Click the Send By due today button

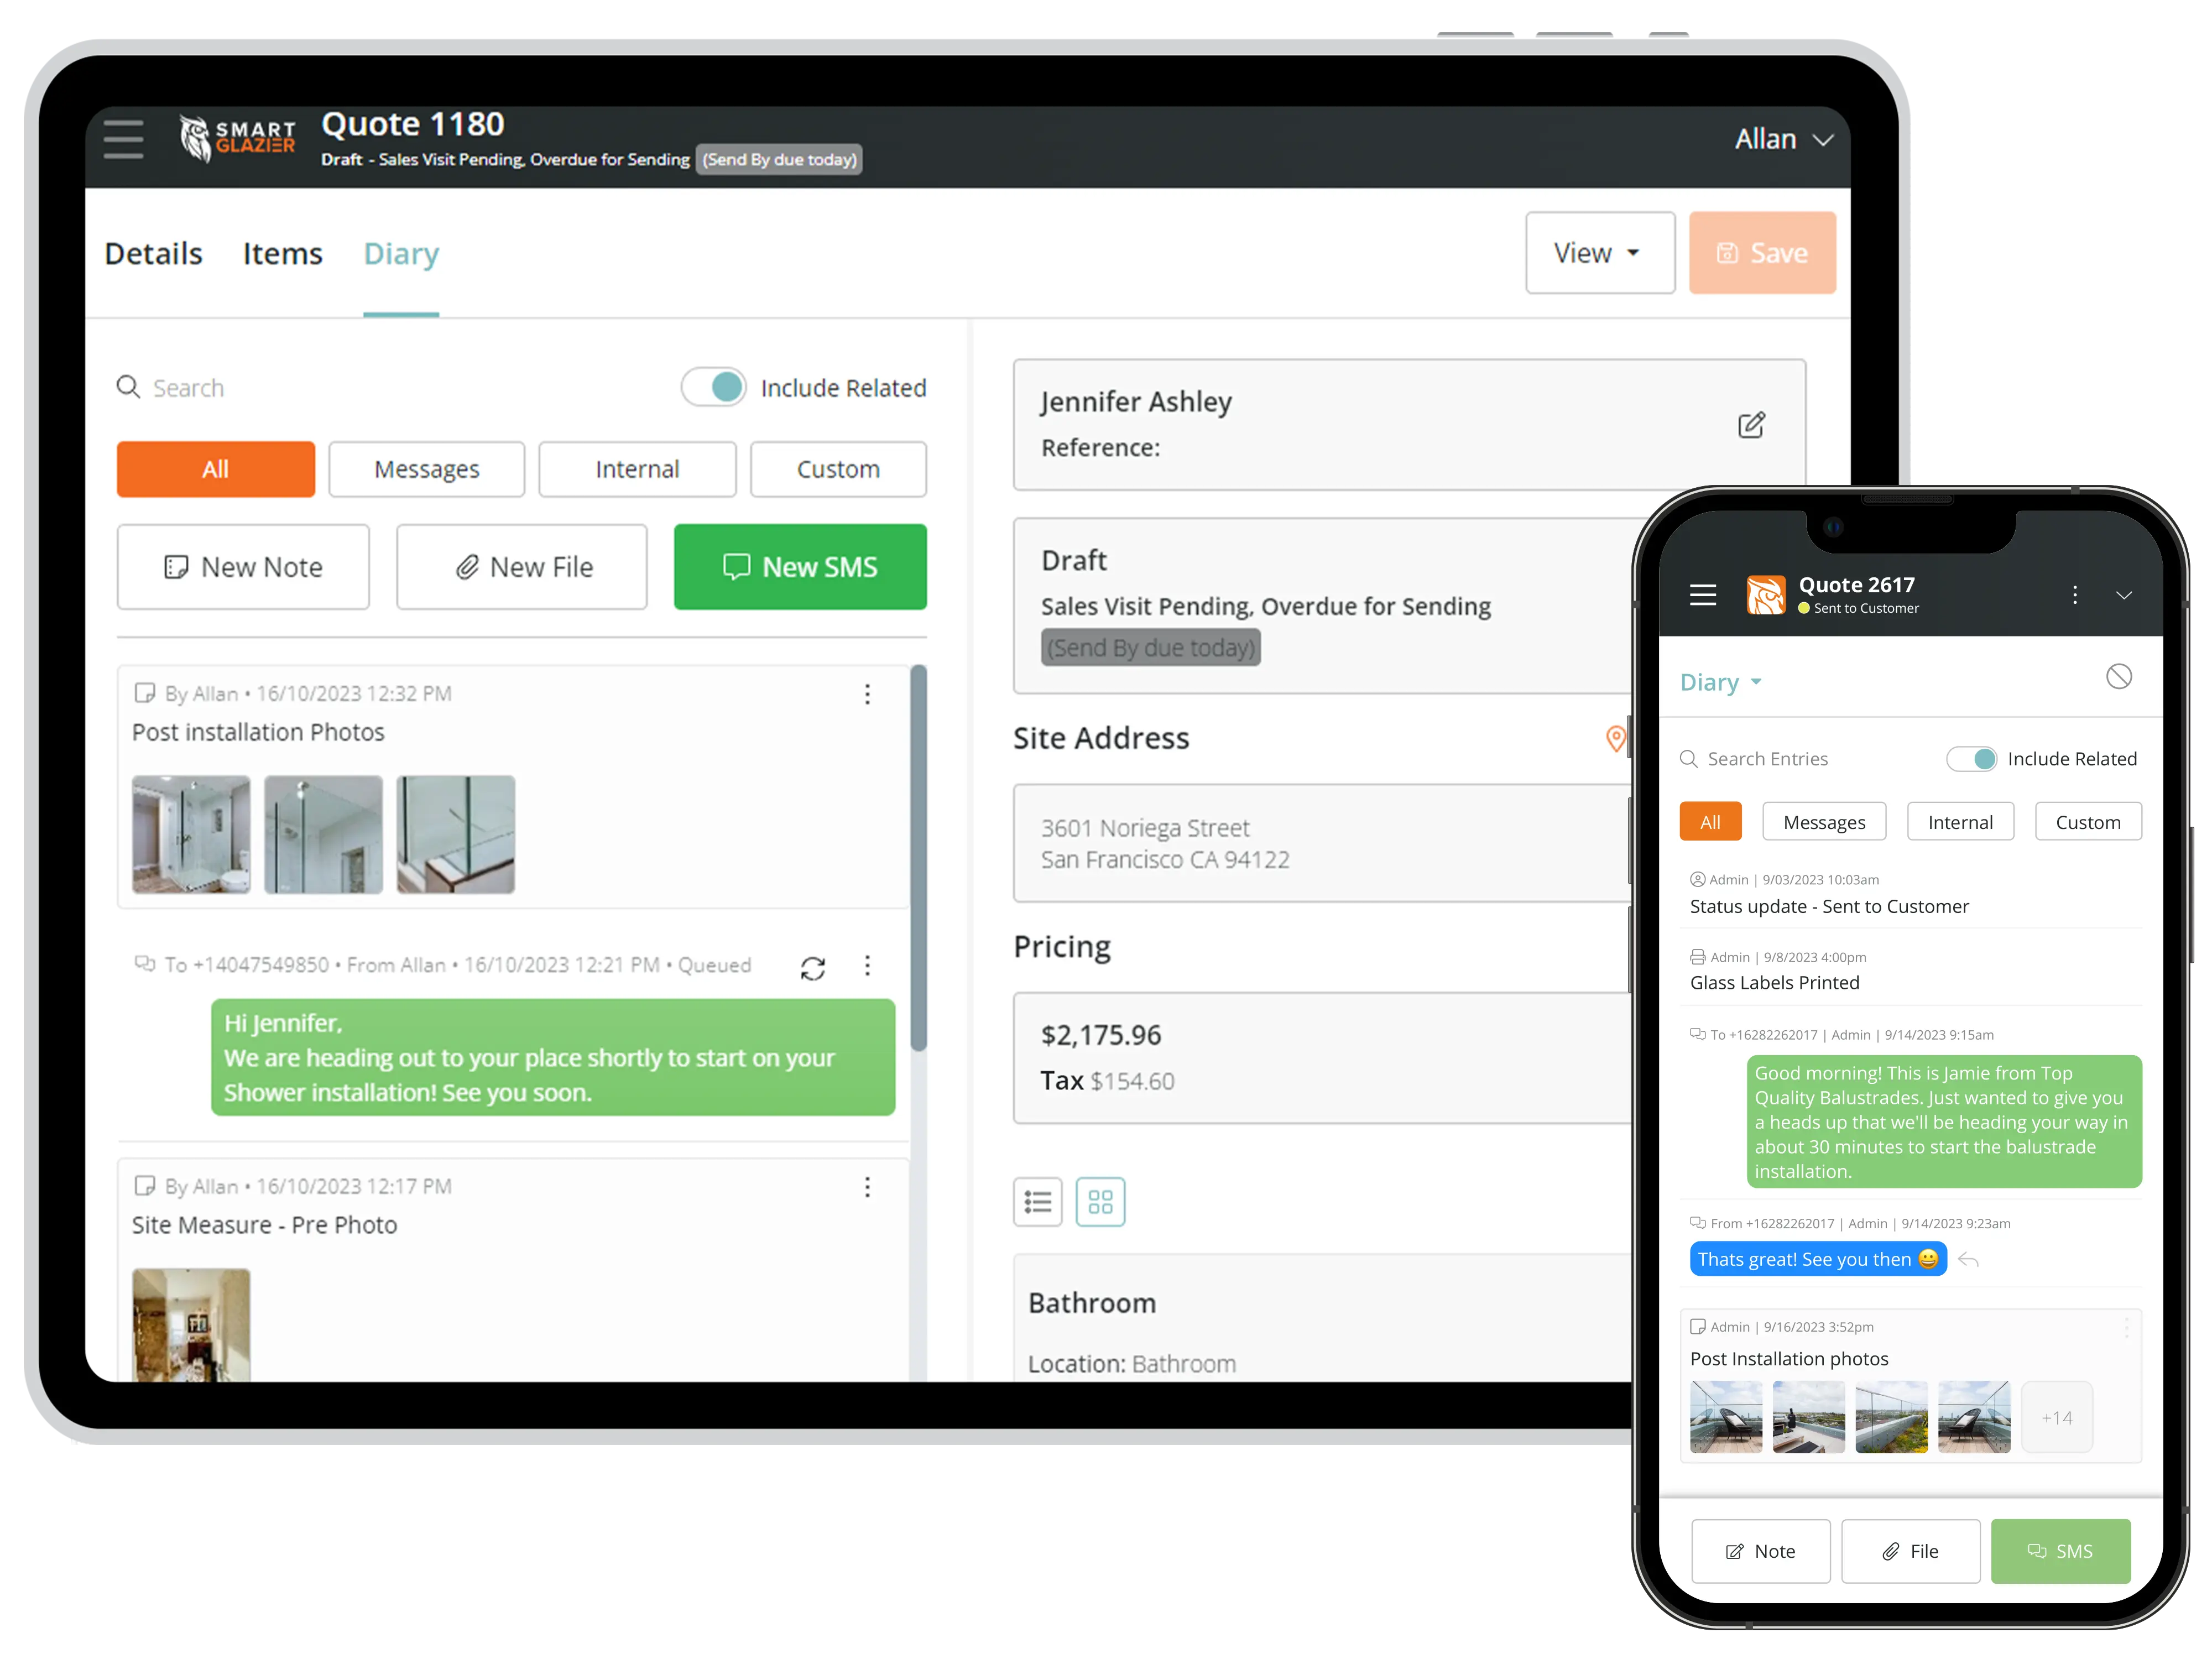(779, 159)
